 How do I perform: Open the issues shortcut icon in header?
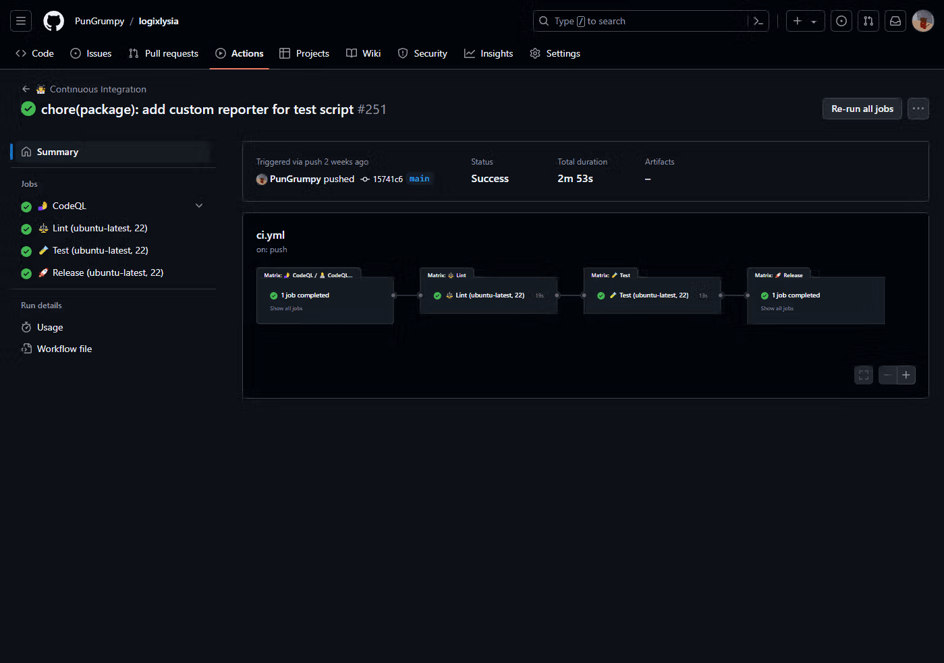(x=841, y=21)
